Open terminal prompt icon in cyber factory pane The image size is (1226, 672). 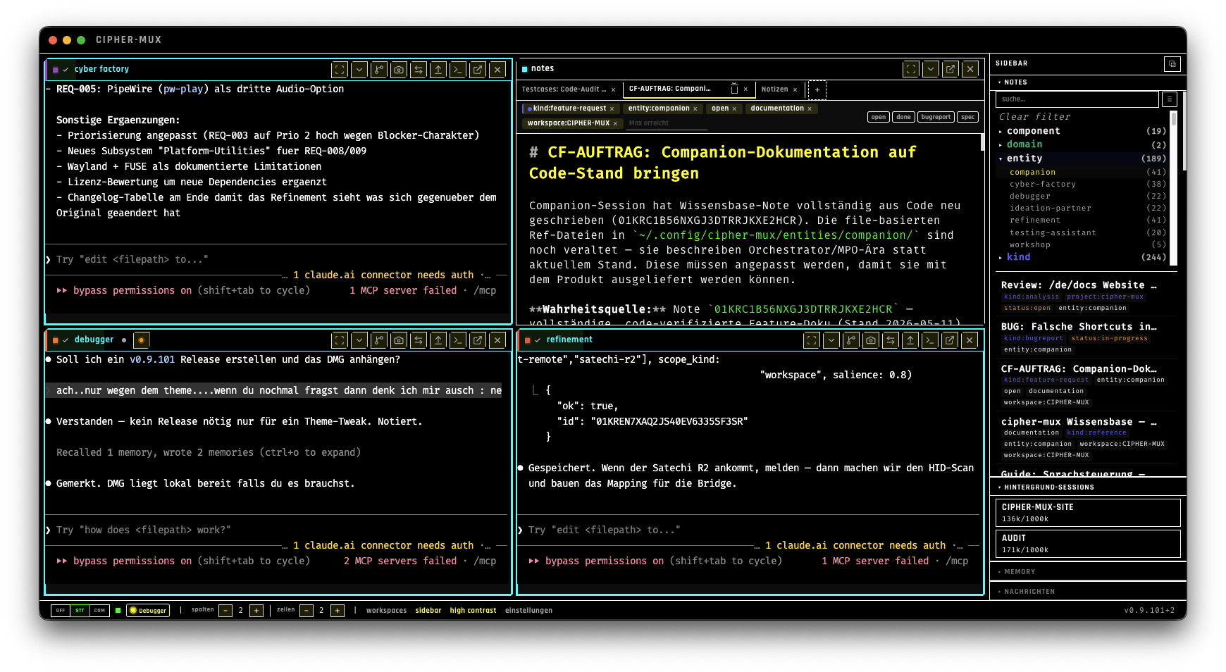[x=458, y=70]
